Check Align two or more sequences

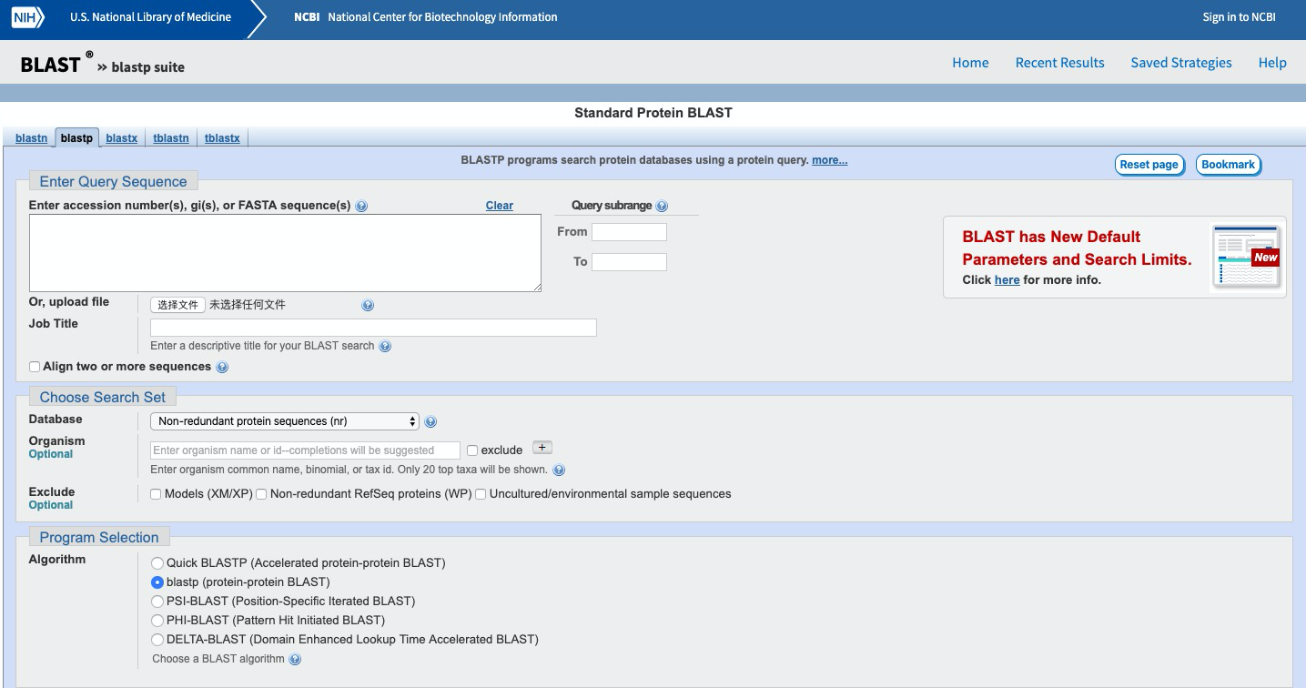(x=34, y=366)
